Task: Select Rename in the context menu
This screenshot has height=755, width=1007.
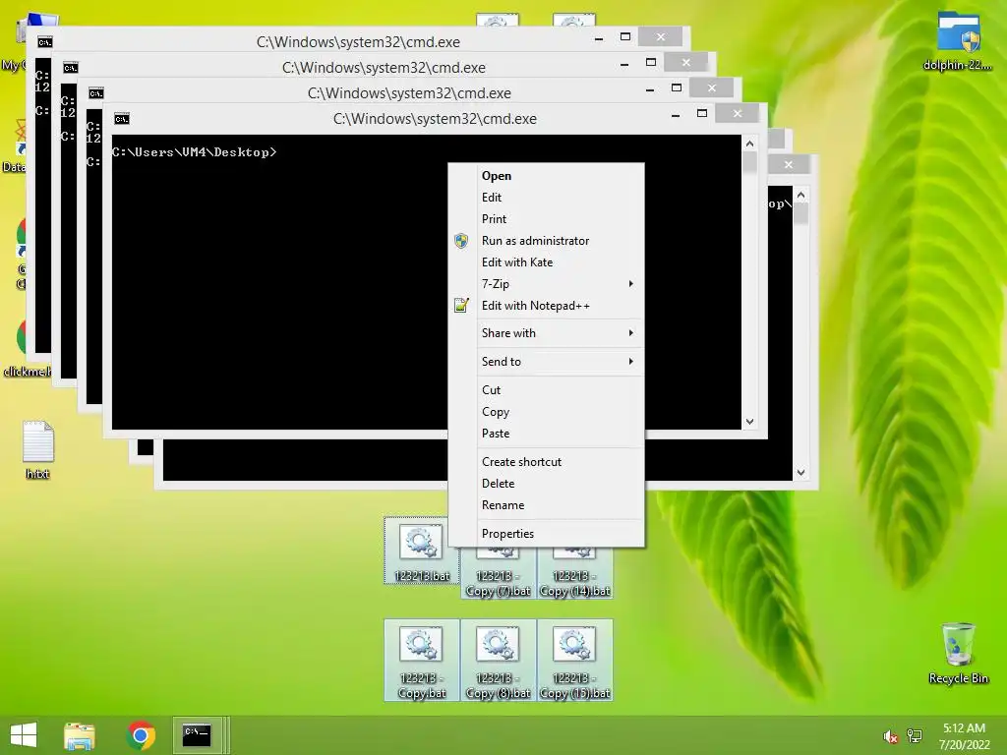Action: point(546,505)
